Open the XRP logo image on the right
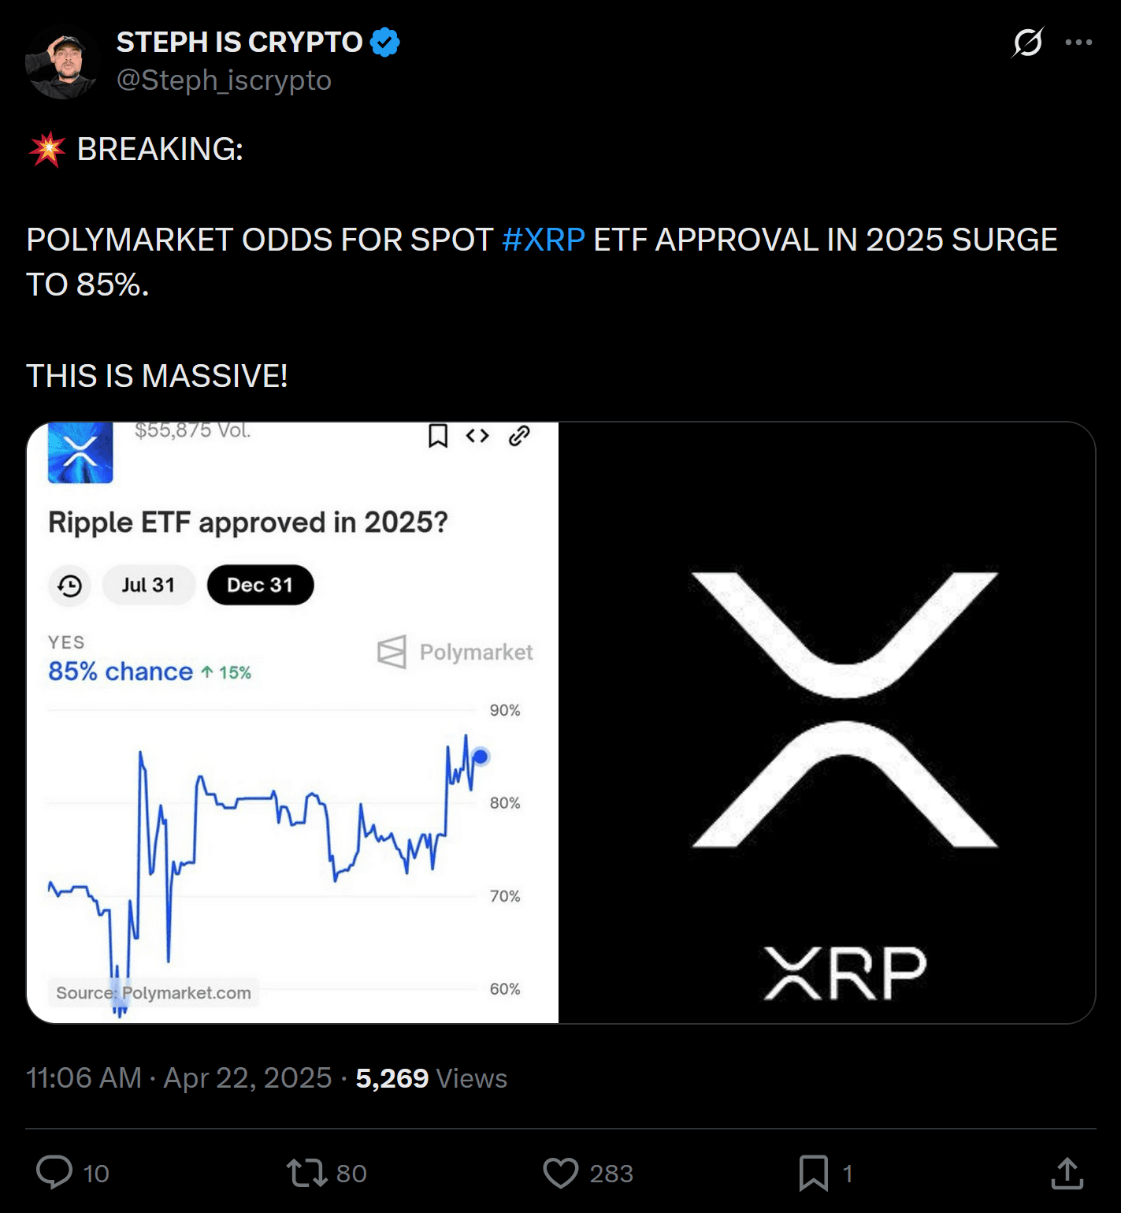Viewport: 1121px width, 1213px height. [x=827, y=722]
